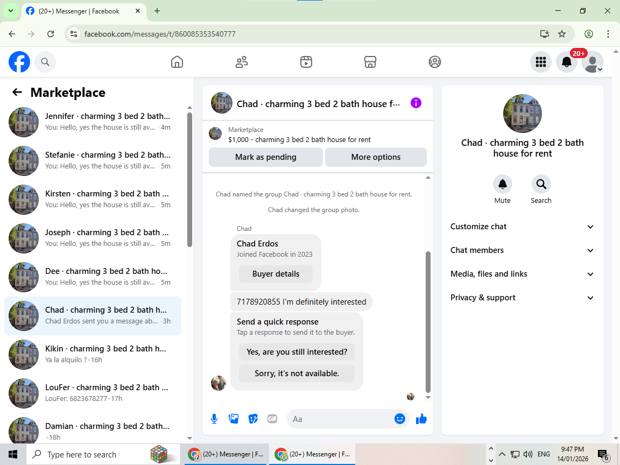Click More options button

[376, 157]
